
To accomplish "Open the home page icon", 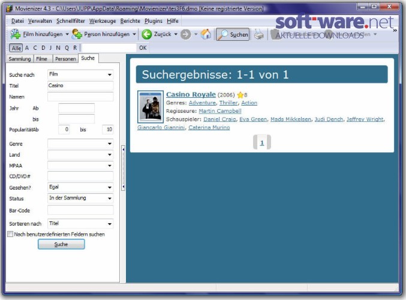I will (x=206, y=34).
